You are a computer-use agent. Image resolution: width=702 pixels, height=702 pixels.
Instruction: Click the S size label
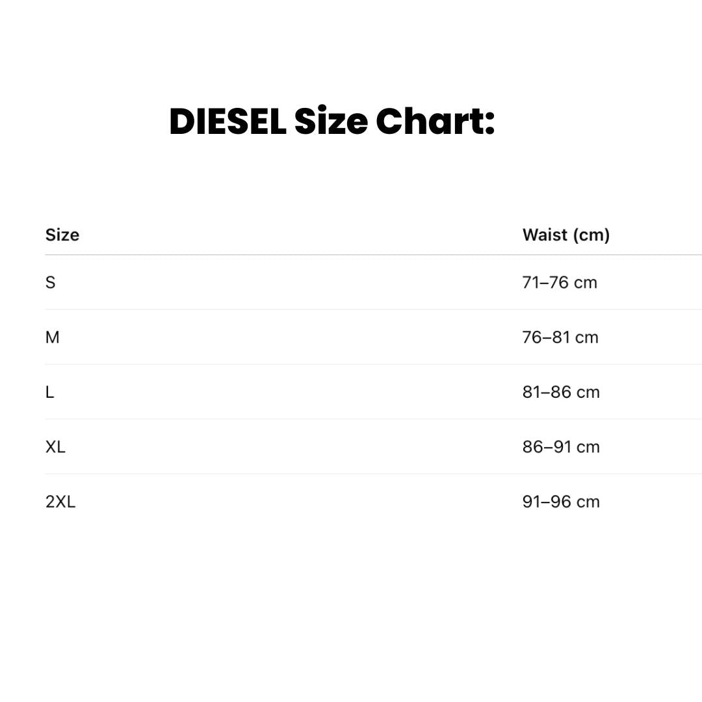pos(51,283)
